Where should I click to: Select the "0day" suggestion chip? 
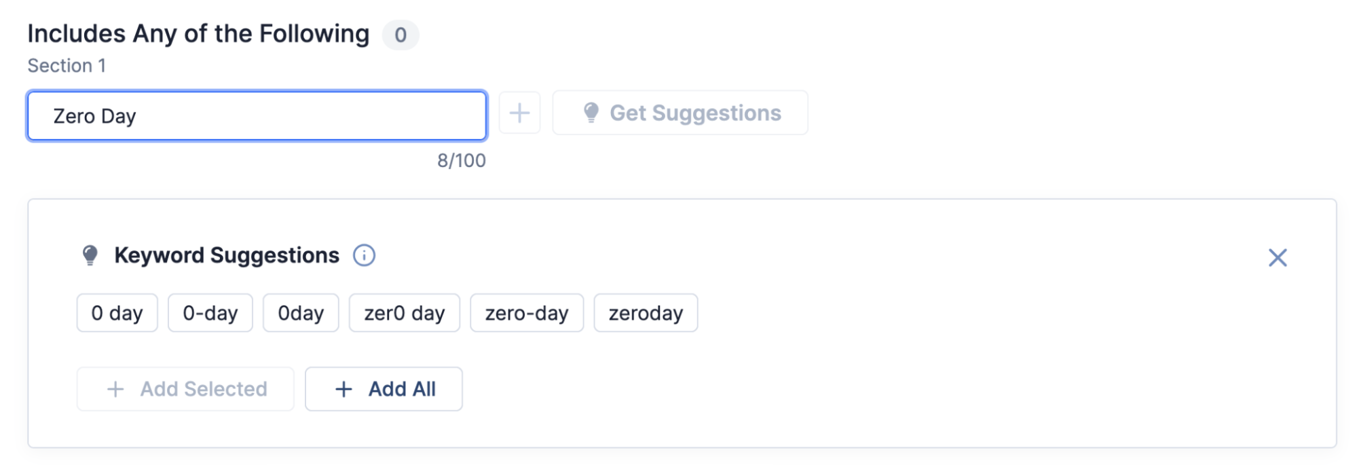pos(301,313)
